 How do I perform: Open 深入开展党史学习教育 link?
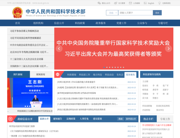click(x=152, y=133)
